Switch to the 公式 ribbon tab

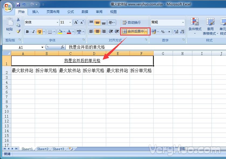tap(71, 12)
